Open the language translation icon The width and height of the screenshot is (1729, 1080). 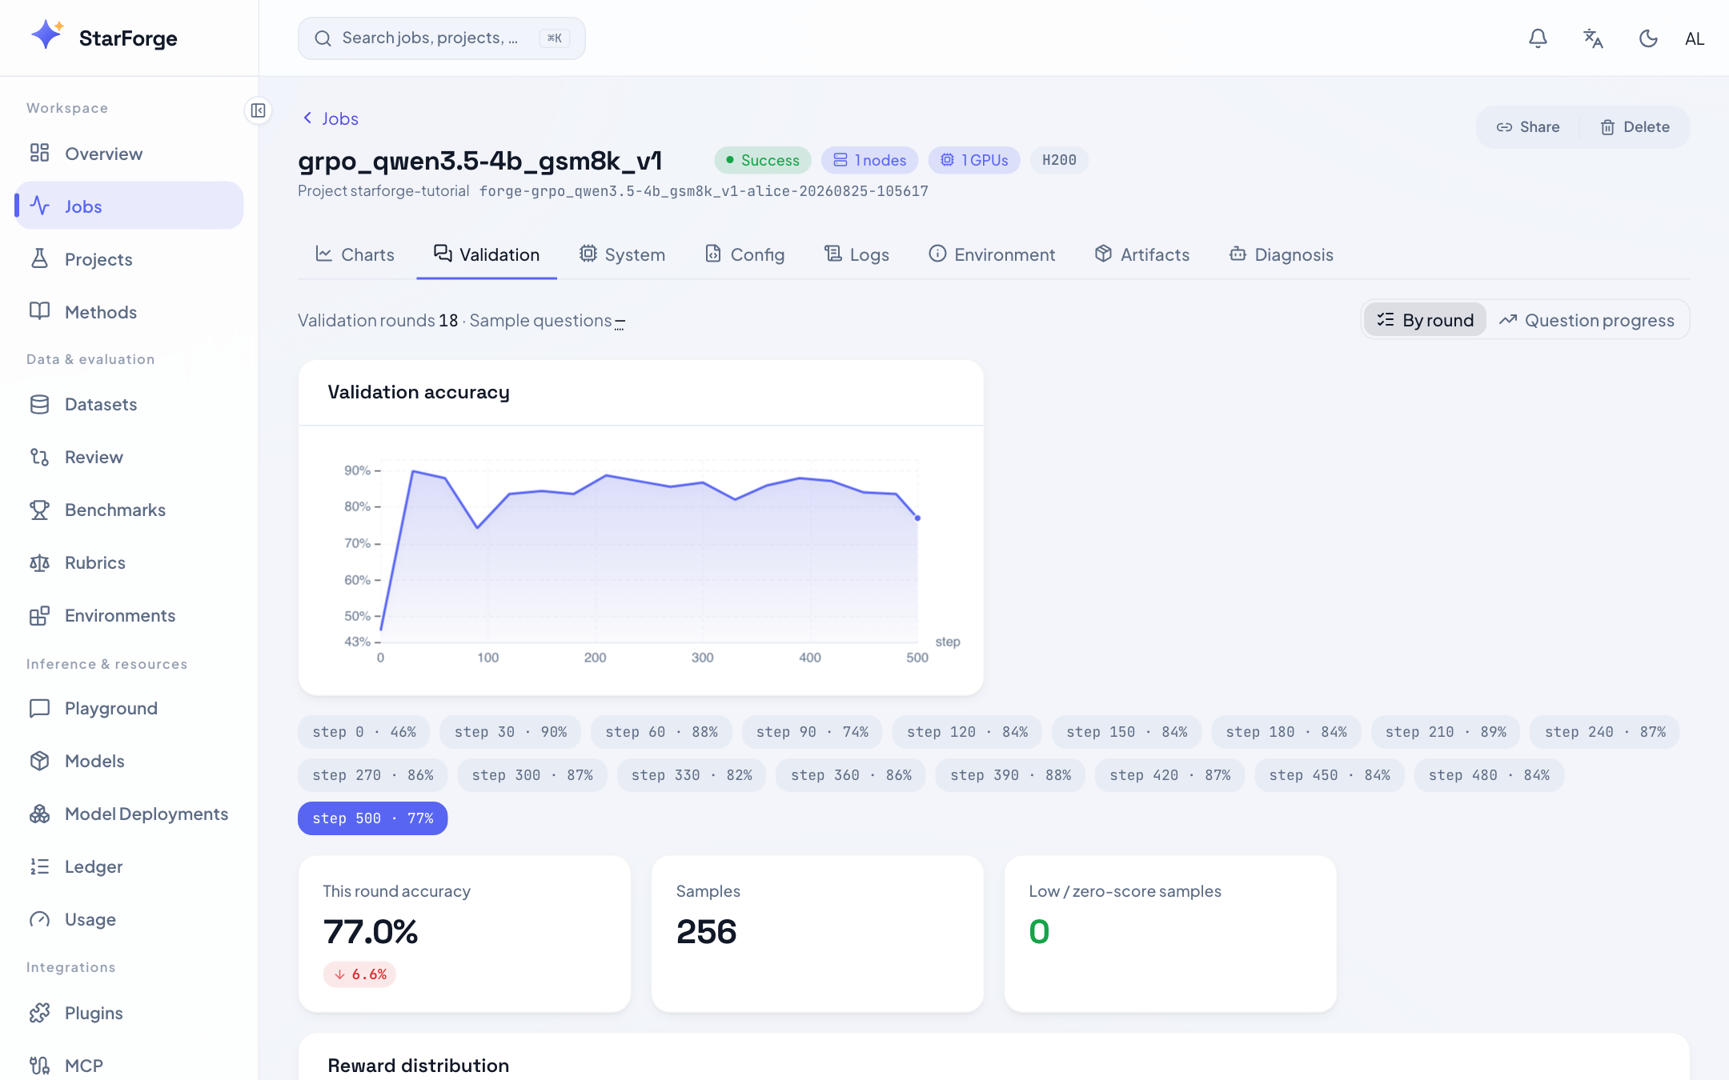[x=1593, y=38]
